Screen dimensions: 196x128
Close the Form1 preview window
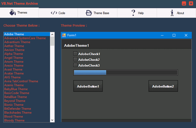point(186,36)
